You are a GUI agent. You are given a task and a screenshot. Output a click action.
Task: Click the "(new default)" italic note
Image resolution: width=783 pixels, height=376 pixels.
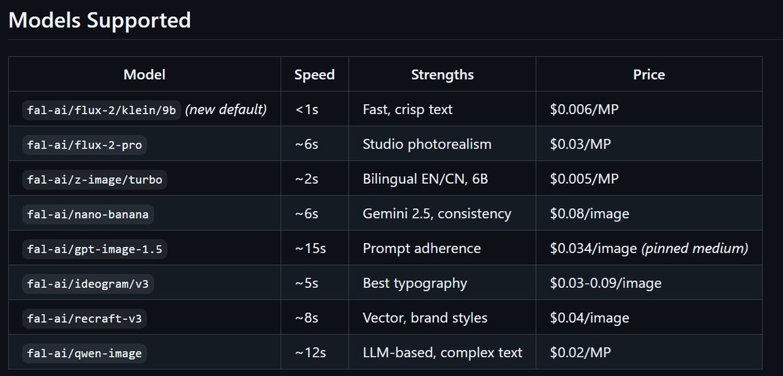[226, 109]
